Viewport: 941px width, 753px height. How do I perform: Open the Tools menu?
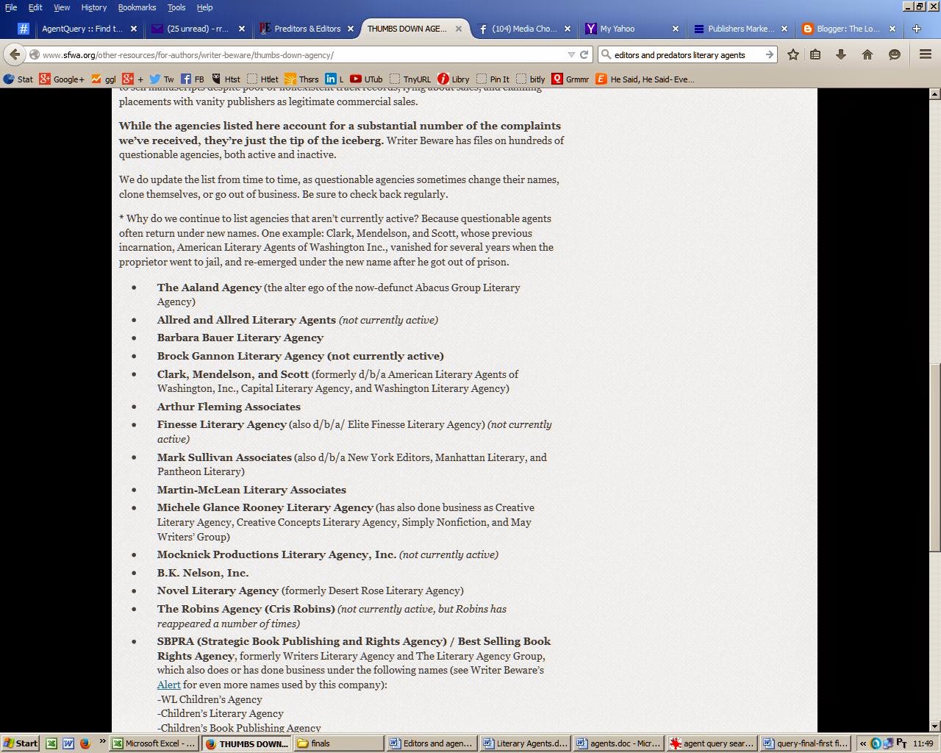click(x=176, y=7)
